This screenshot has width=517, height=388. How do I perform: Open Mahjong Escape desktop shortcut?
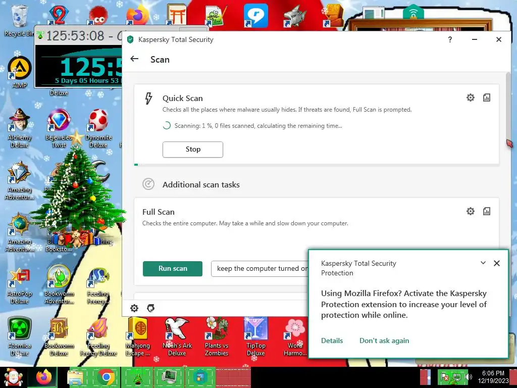point(138,336)
